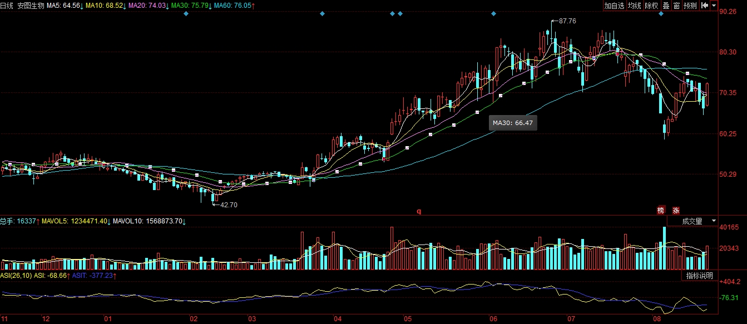The width and height of the screenshot is (747, 324).
Task: Click the 预测 forecast button
Action: 690,6
